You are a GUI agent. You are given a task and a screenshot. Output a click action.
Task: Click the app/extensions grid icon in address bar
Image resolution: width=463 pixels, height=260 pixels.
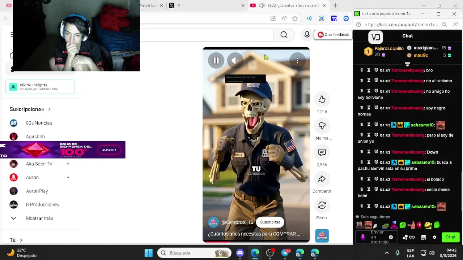click(273, 18)
